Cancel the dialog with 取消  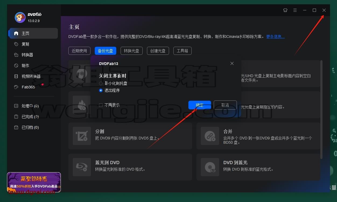[225, 105]
